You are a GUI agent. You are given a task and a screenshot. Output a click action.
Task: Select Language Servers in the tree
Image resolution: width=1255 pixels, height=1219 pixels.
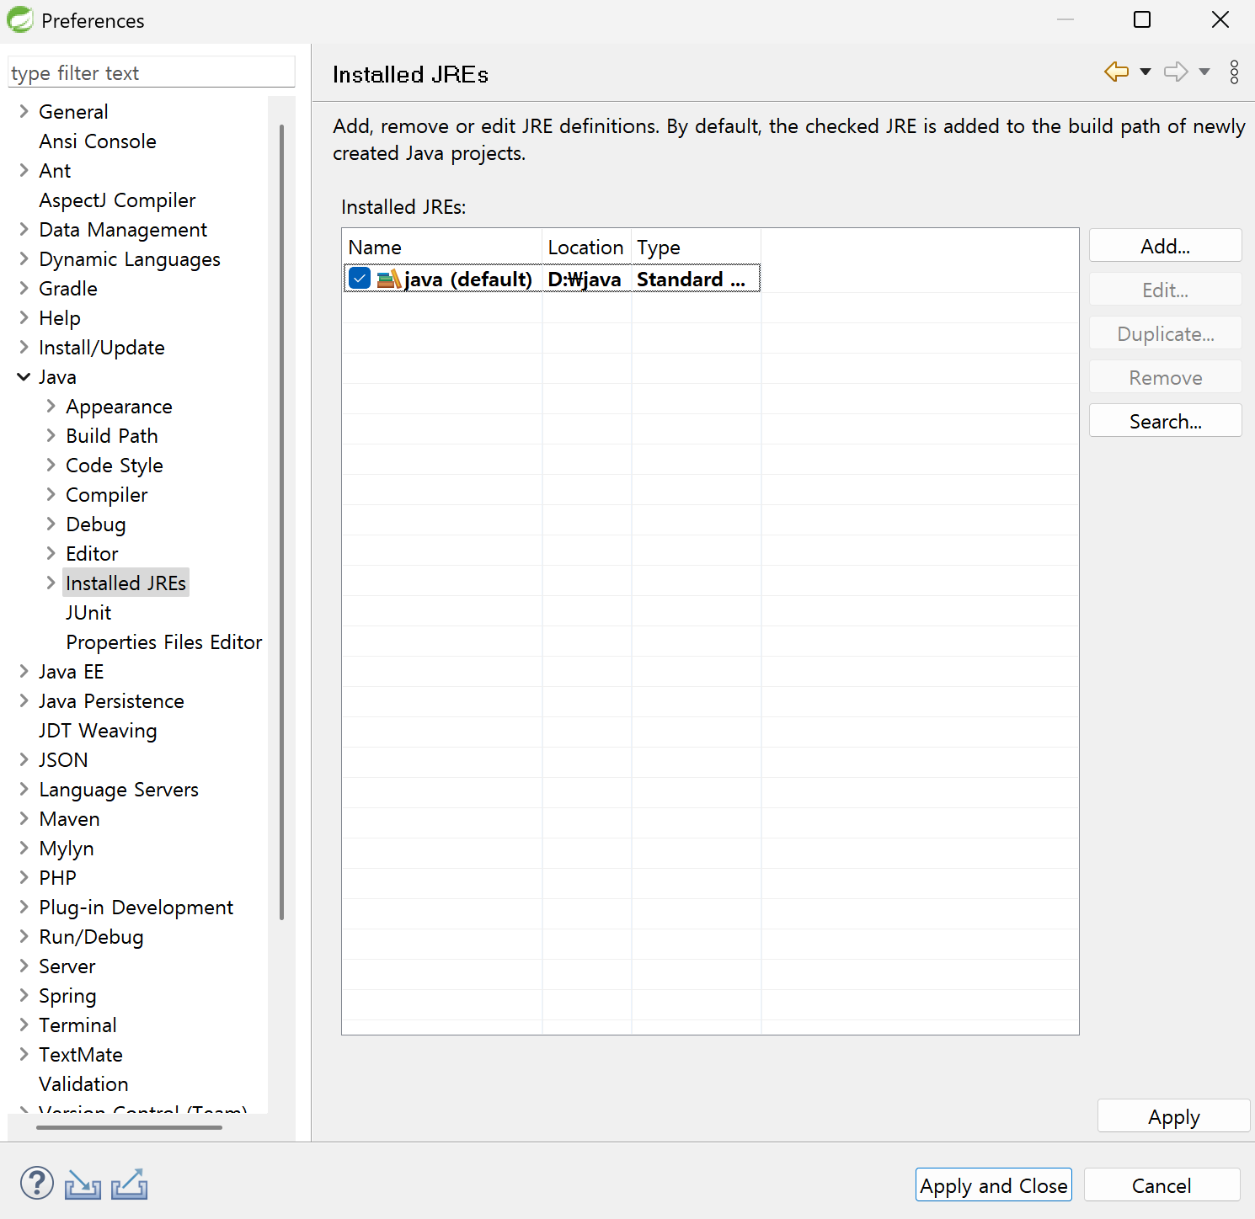[x=119, y=789]
